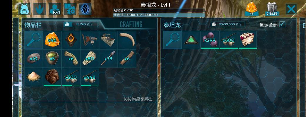Image resolution: width=306 pixels, height=117 pixels.
Task: Select the engram cube icon showing 1671
Action: [x=55, y=9]
